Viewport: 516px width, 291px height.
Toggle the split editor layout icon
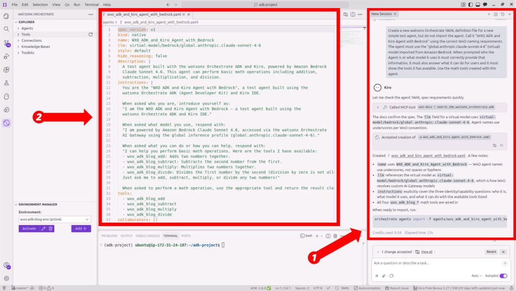(x=353, y=15)
